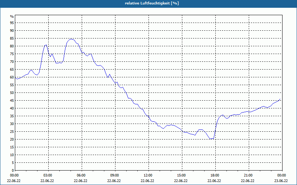Click the 0 percent axis label

[13, 171]
